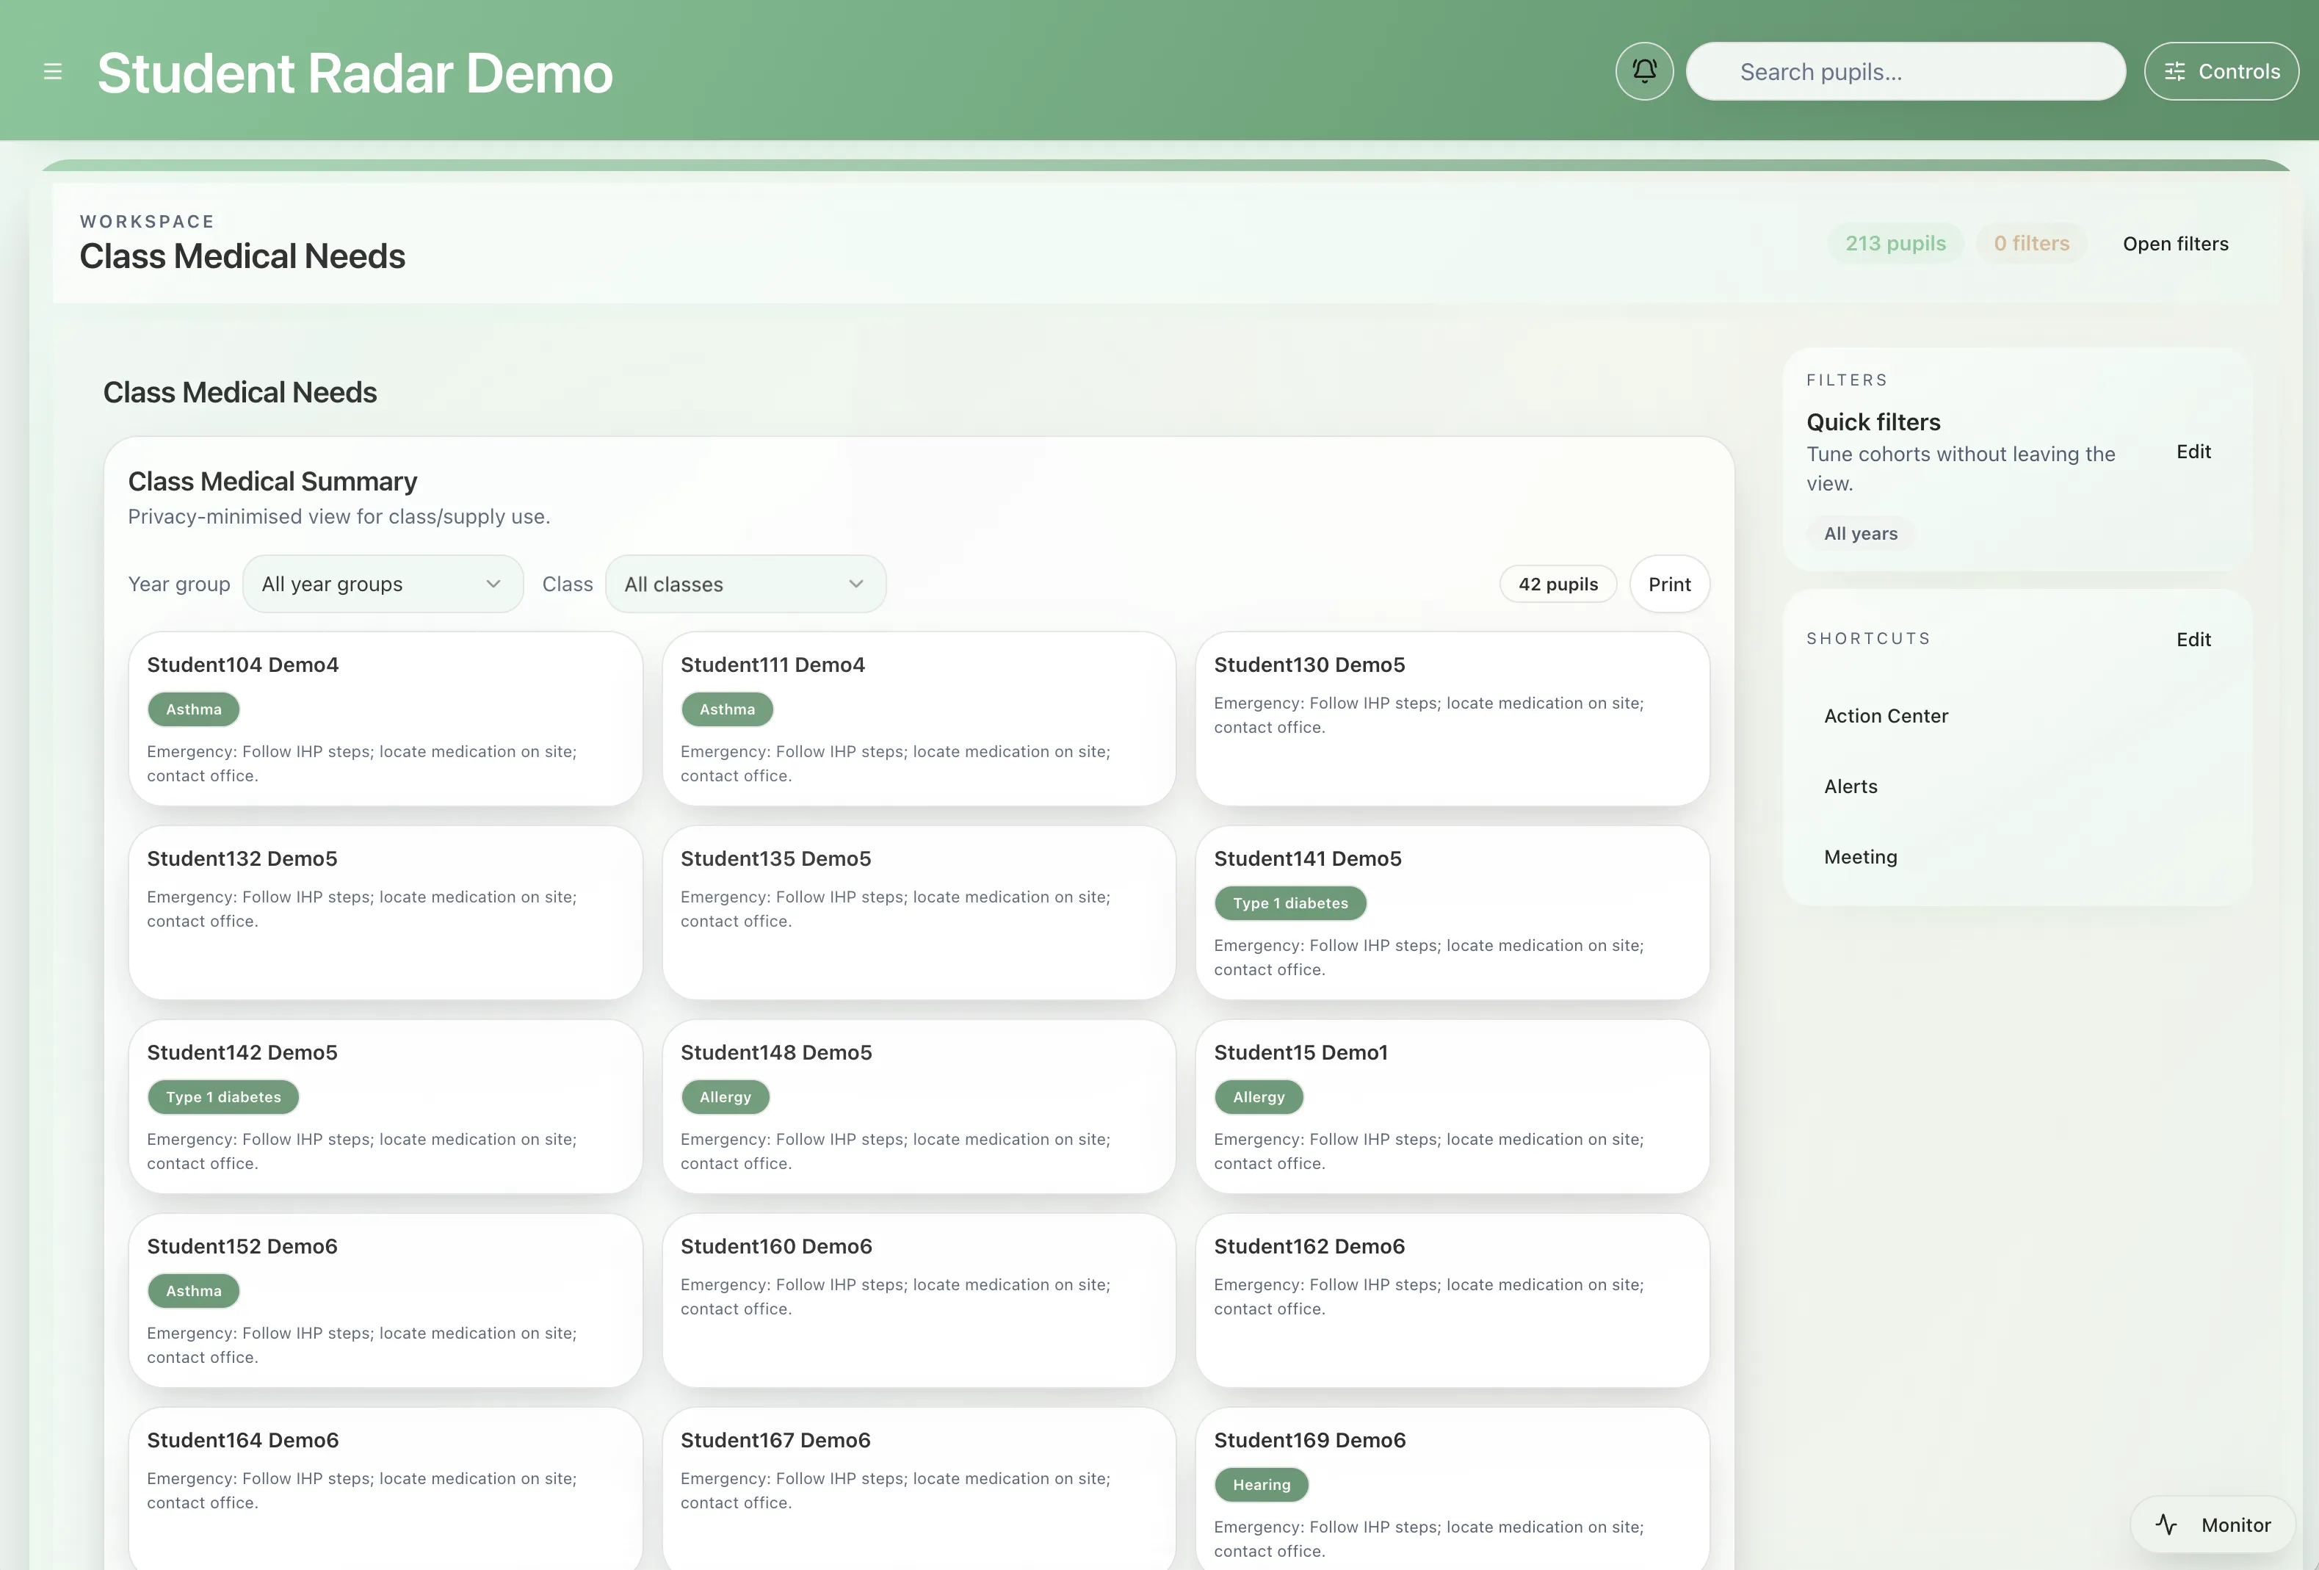Click Type 1 diabetes tag on Student141

click(1289, 903)
